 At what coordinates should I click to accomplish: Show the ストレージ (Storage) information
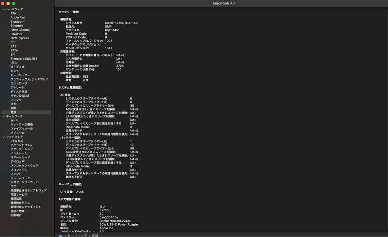pos(18,87)
